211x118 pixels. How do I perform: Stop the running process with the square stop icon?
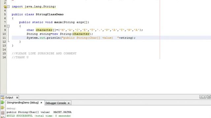coord(3,113)
